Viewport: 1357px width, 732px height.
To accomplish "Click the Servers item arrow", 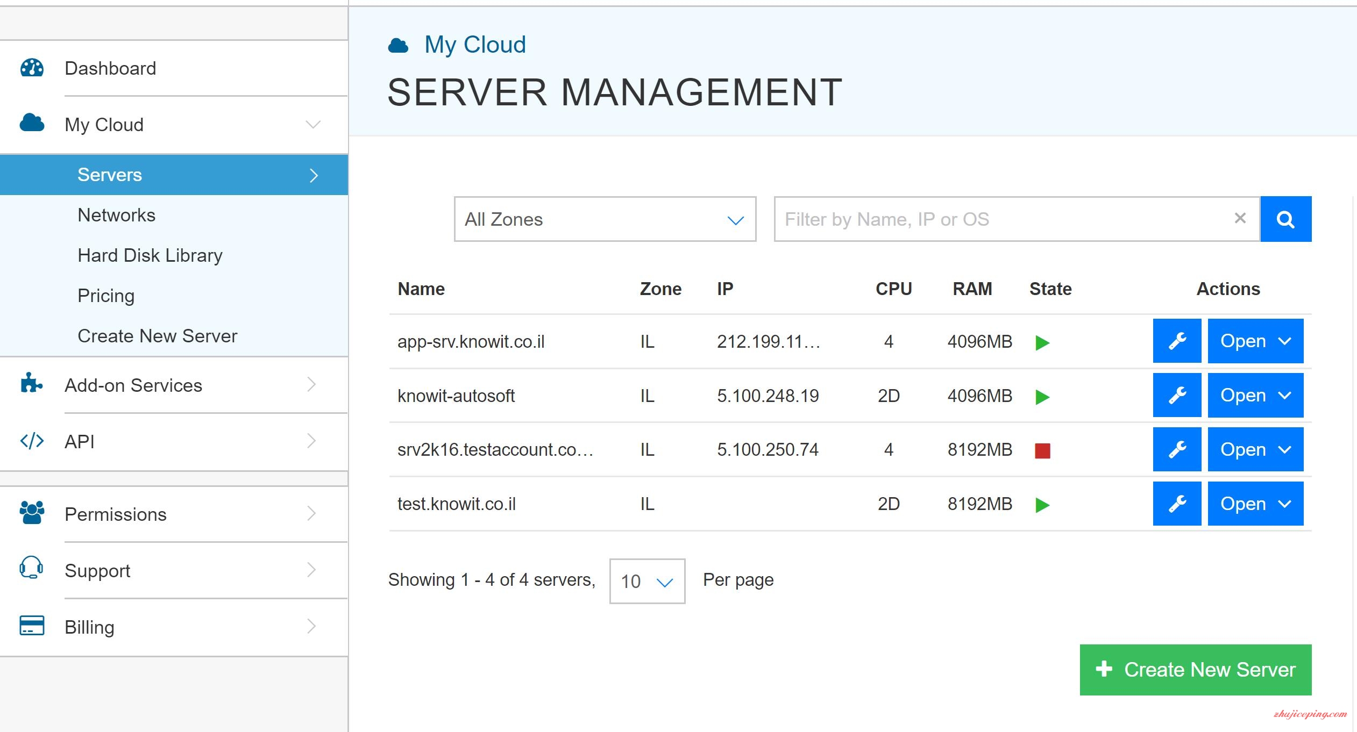I will (314, 175).
